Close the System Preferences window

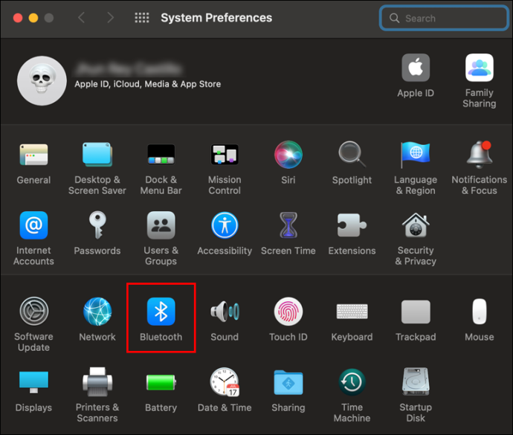(x=18, y=18)
